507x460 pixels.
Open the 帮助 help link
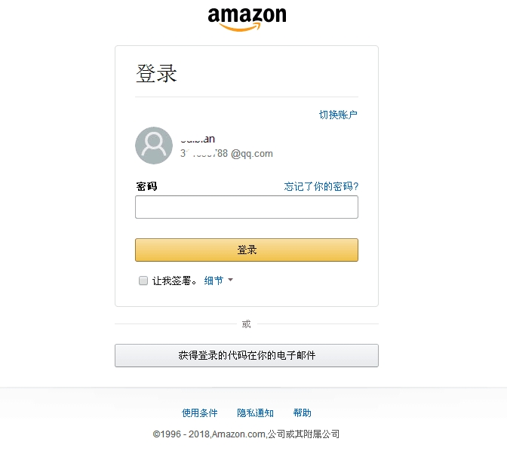(302, 412)
